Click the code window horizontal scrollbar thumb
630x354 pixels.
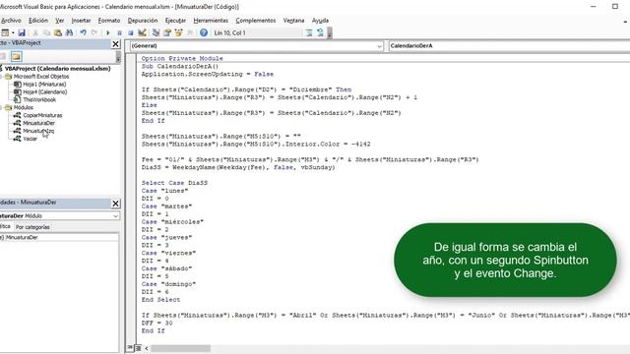click(x=181, y=348)
